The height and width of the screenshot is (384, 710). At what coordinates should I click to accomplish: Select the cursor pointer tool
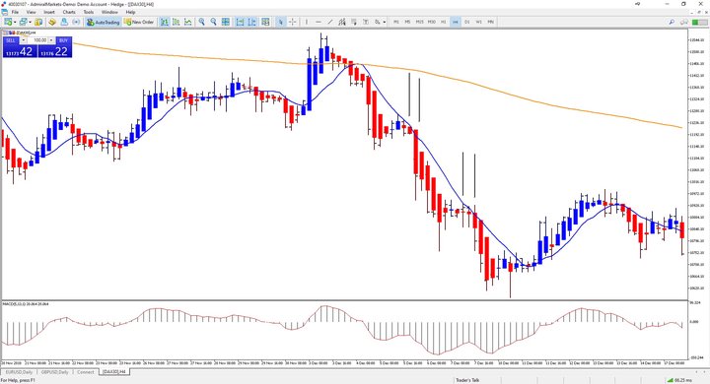point(281,22)
